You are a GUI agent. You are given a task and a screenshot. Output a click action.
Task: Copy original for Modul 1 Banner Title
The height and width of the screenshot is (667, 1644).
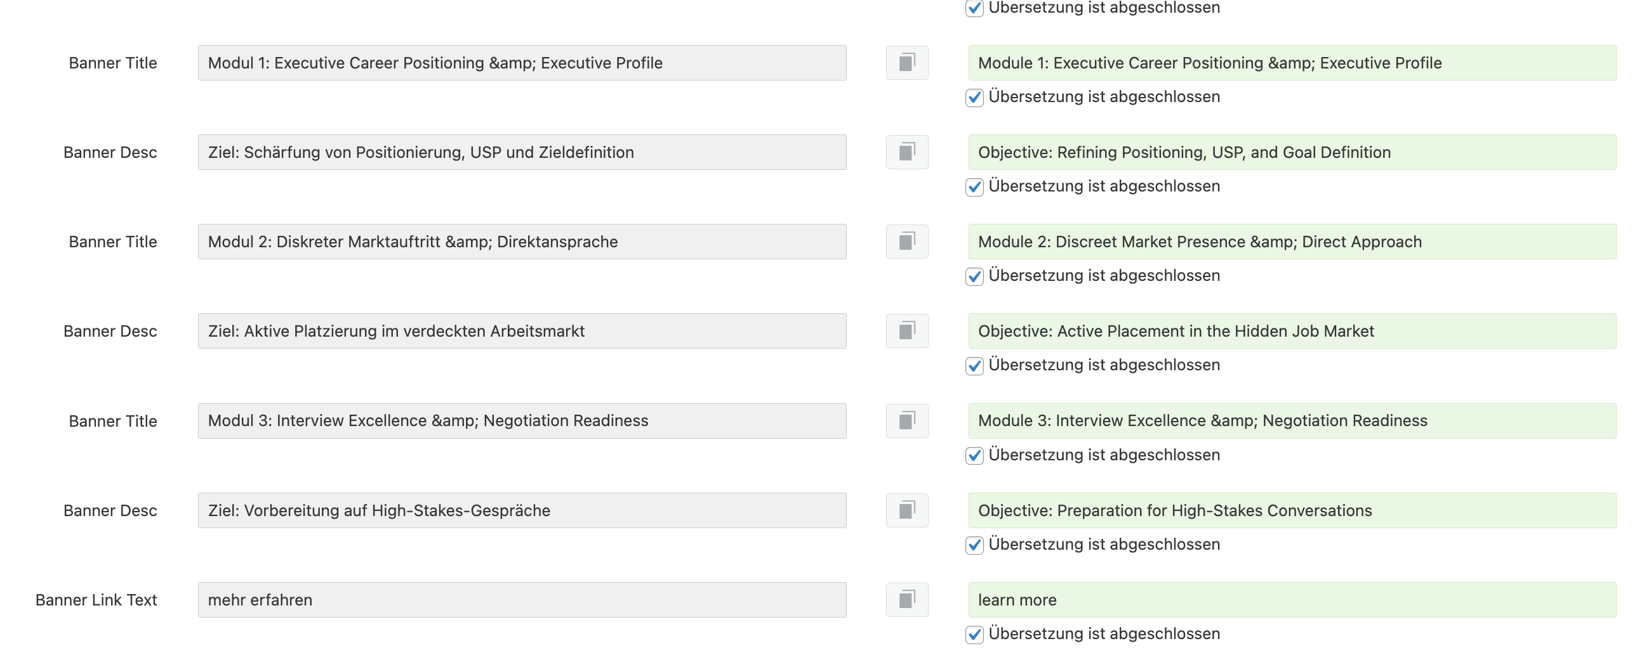click(x=907, y=63)
